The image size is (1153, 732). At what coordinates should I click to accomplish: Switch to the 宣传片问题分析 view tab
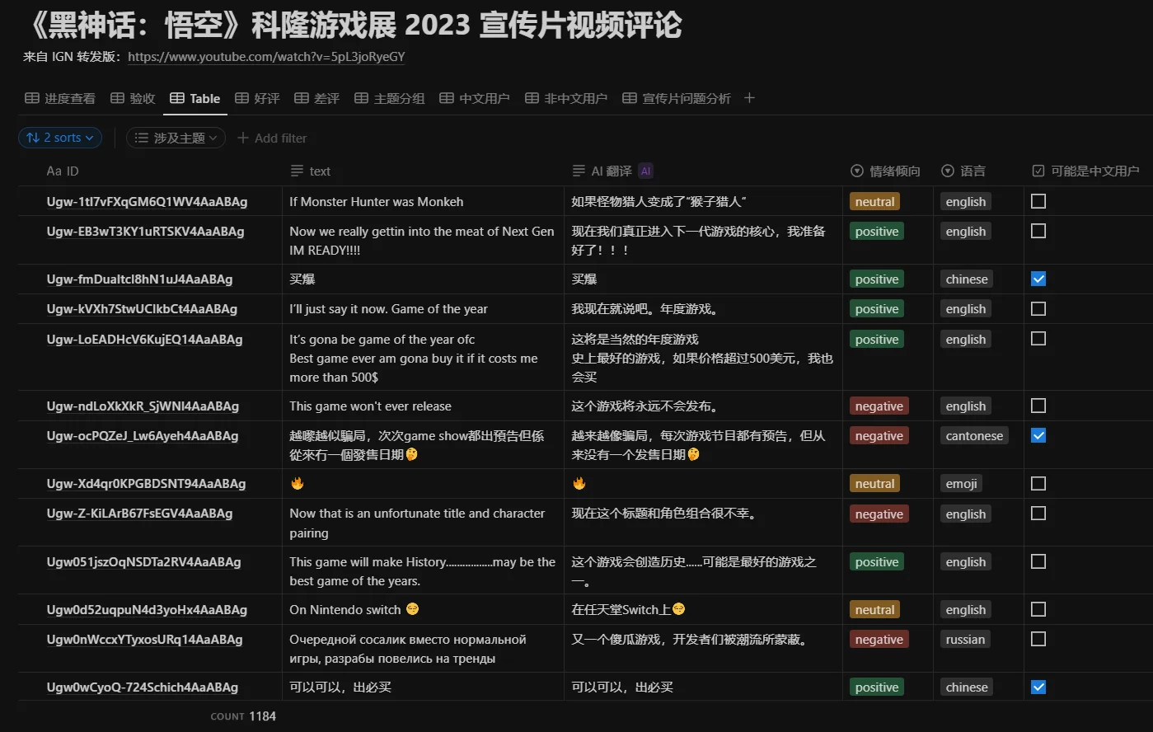(x=676, y=98)
